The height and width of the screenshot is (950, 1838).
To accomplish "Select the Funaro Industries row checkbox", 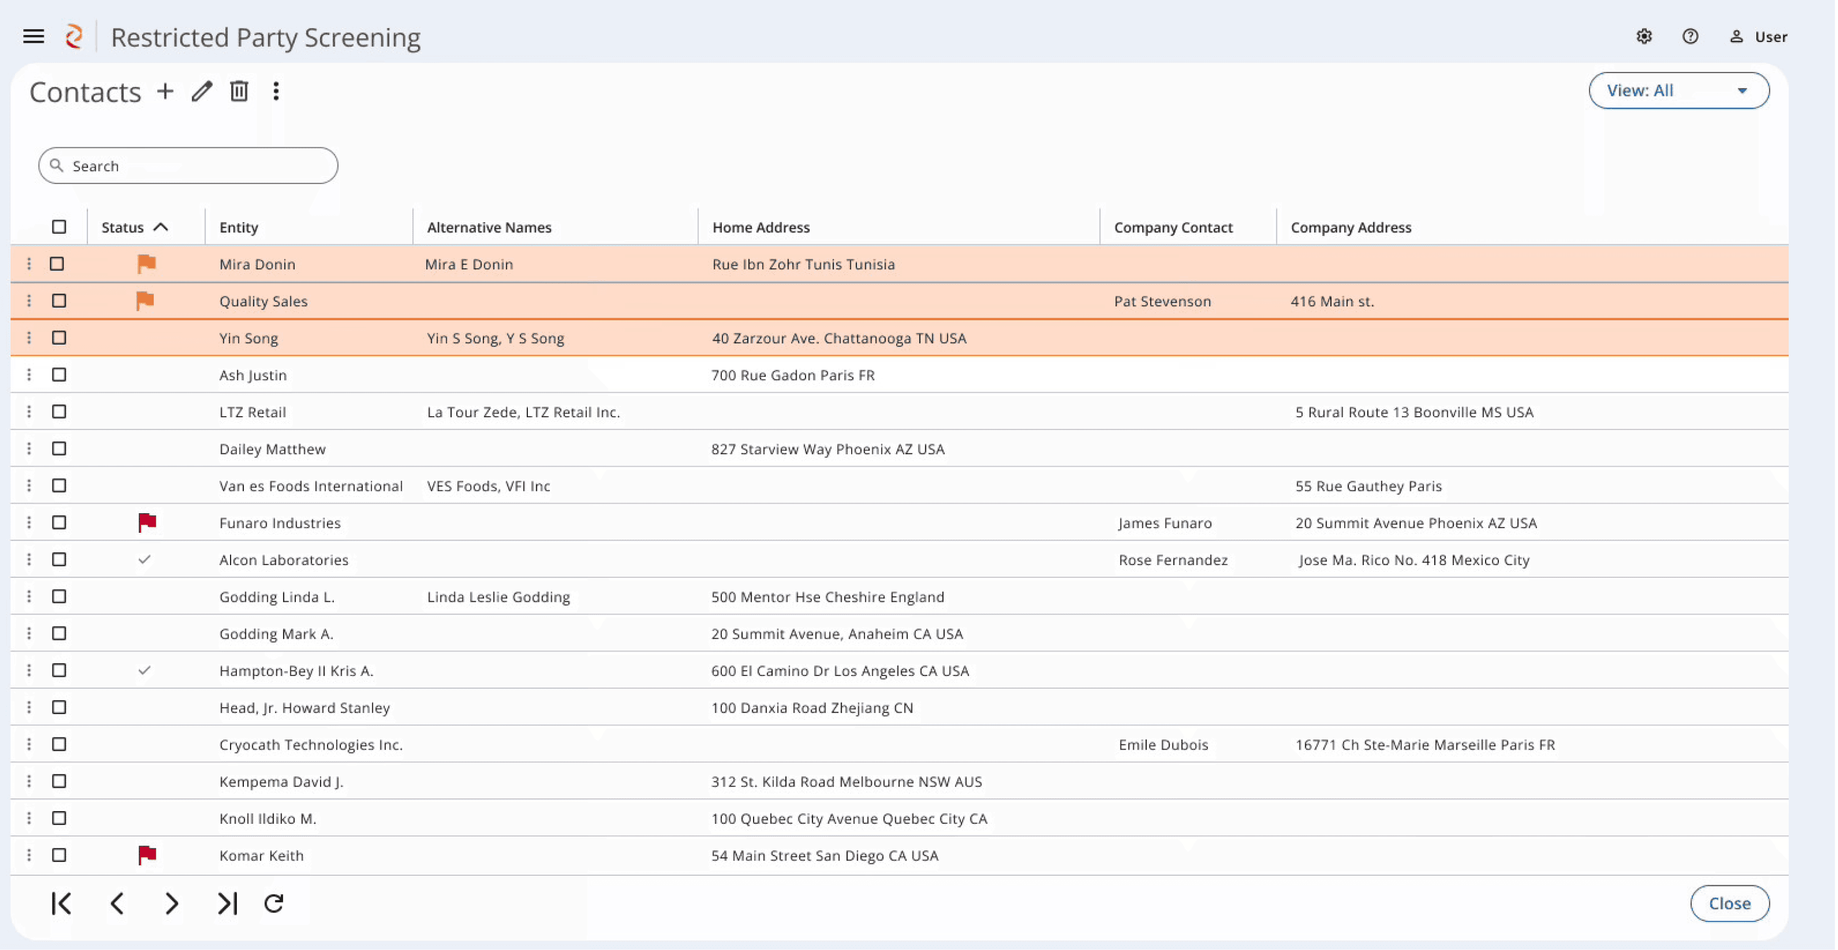I will pos(59,523).
